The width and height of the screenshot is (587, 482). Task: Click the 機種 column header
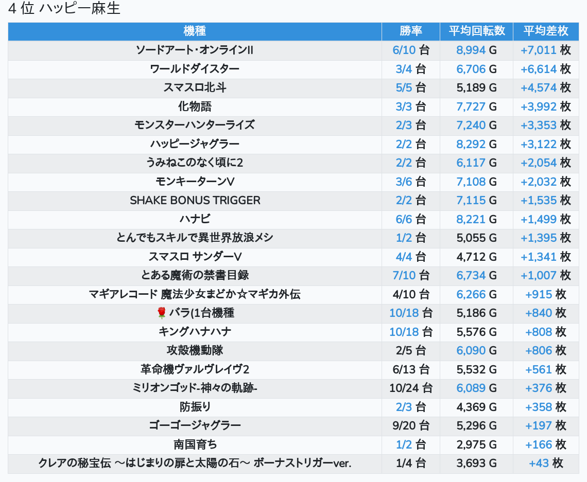click(x=195, y=31)
